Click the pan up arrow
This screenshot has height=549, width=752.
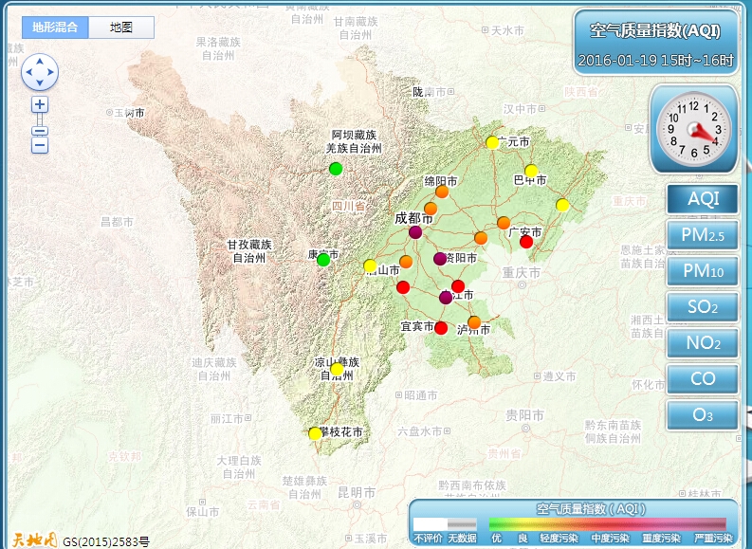40,60
